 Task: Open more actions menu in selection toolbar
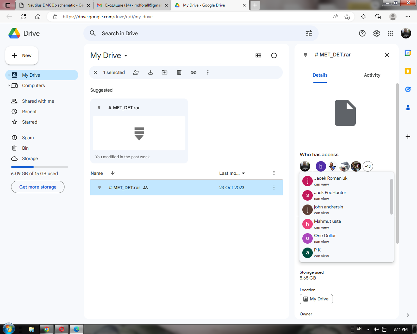click(208, 72)
